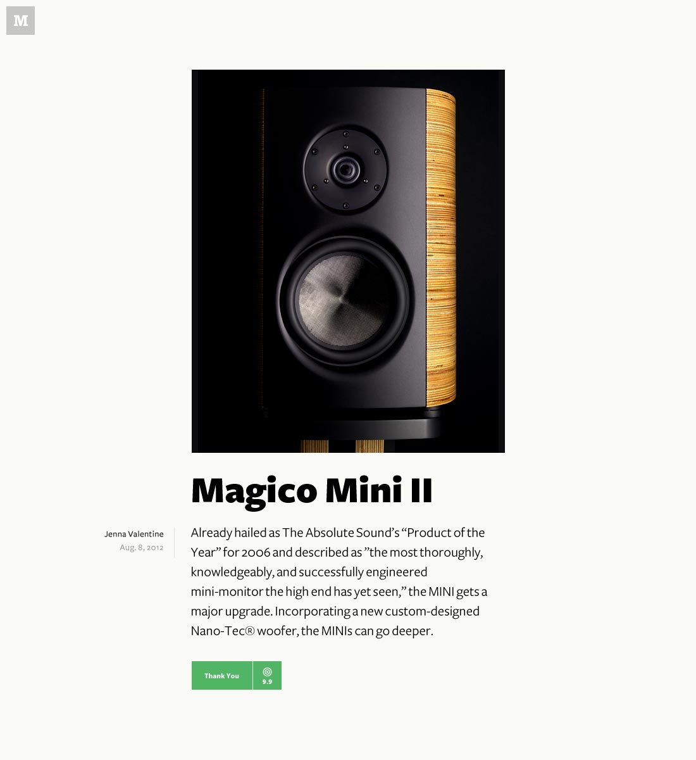Click the concentric circles target icon
This screenshot has width=696, height=760.
click(x=267, y=671)
